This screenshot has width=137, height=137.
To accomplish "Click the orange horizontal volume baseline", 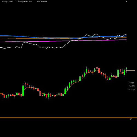I will point(68,118).
